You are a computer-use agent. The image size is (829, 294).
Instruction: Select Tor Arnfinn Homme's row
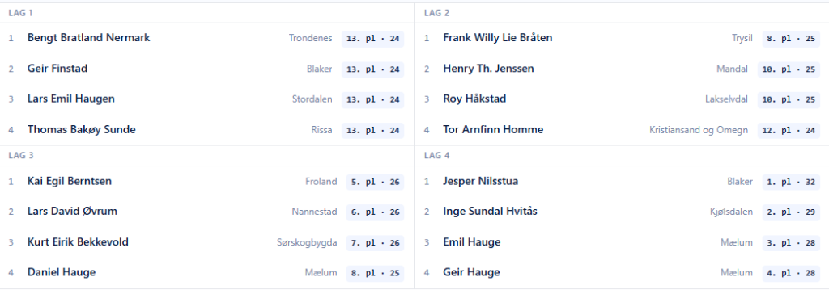pyautogui.click(x=622, y=130)
